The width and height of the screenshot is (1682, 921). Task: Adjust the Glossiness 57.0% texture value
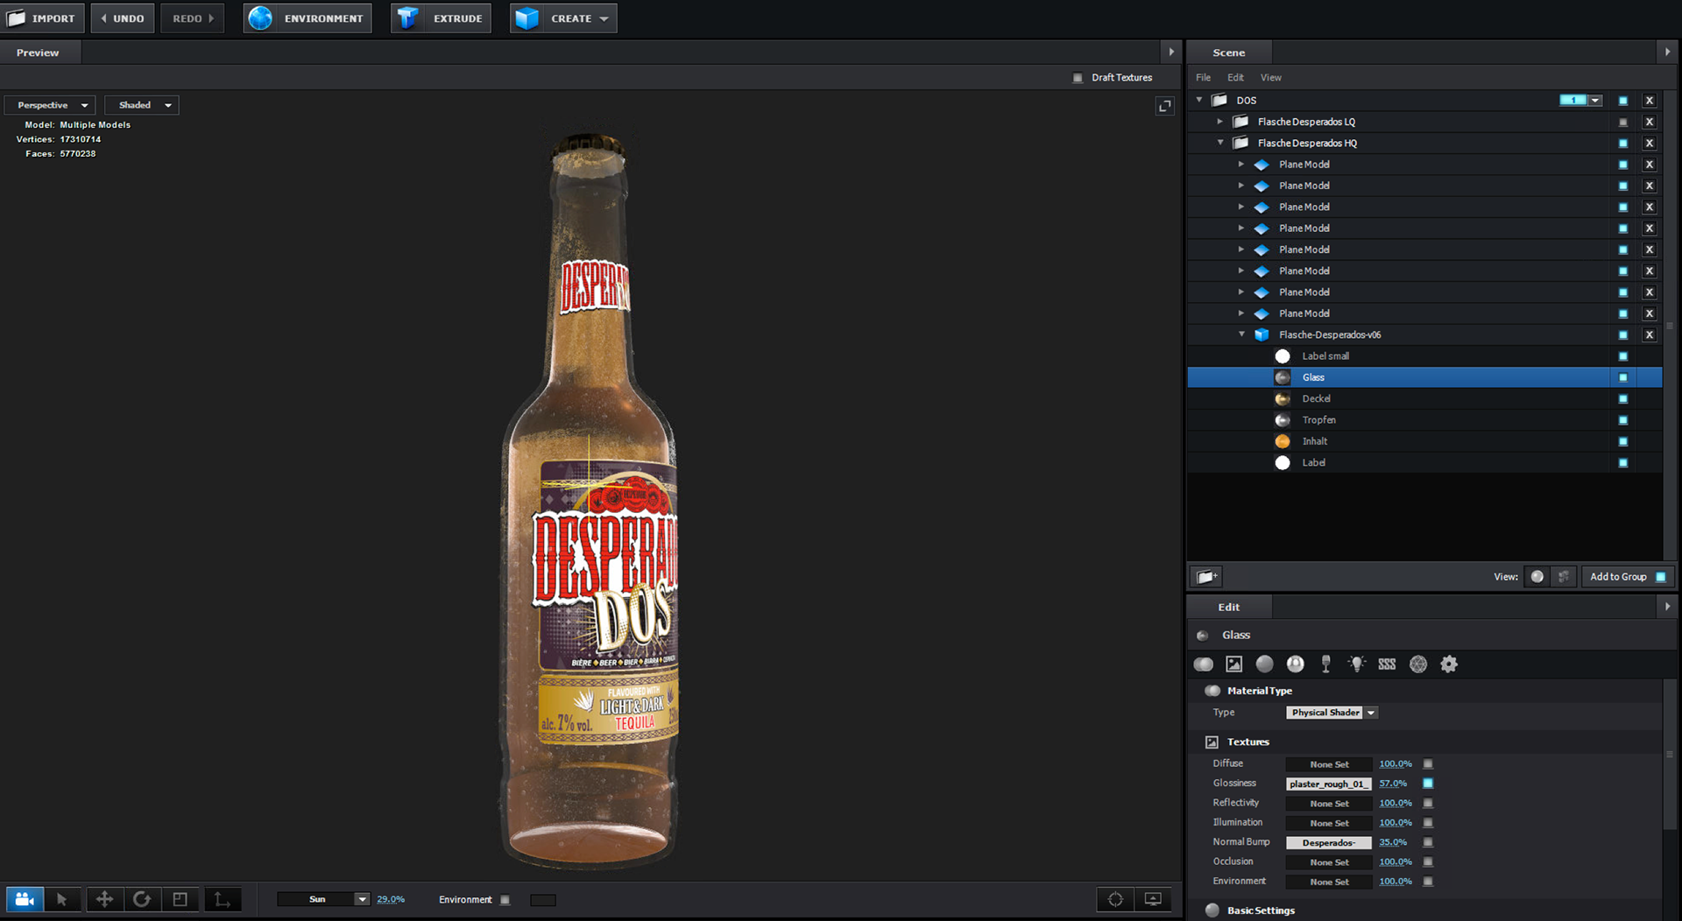click(1393, 784)
